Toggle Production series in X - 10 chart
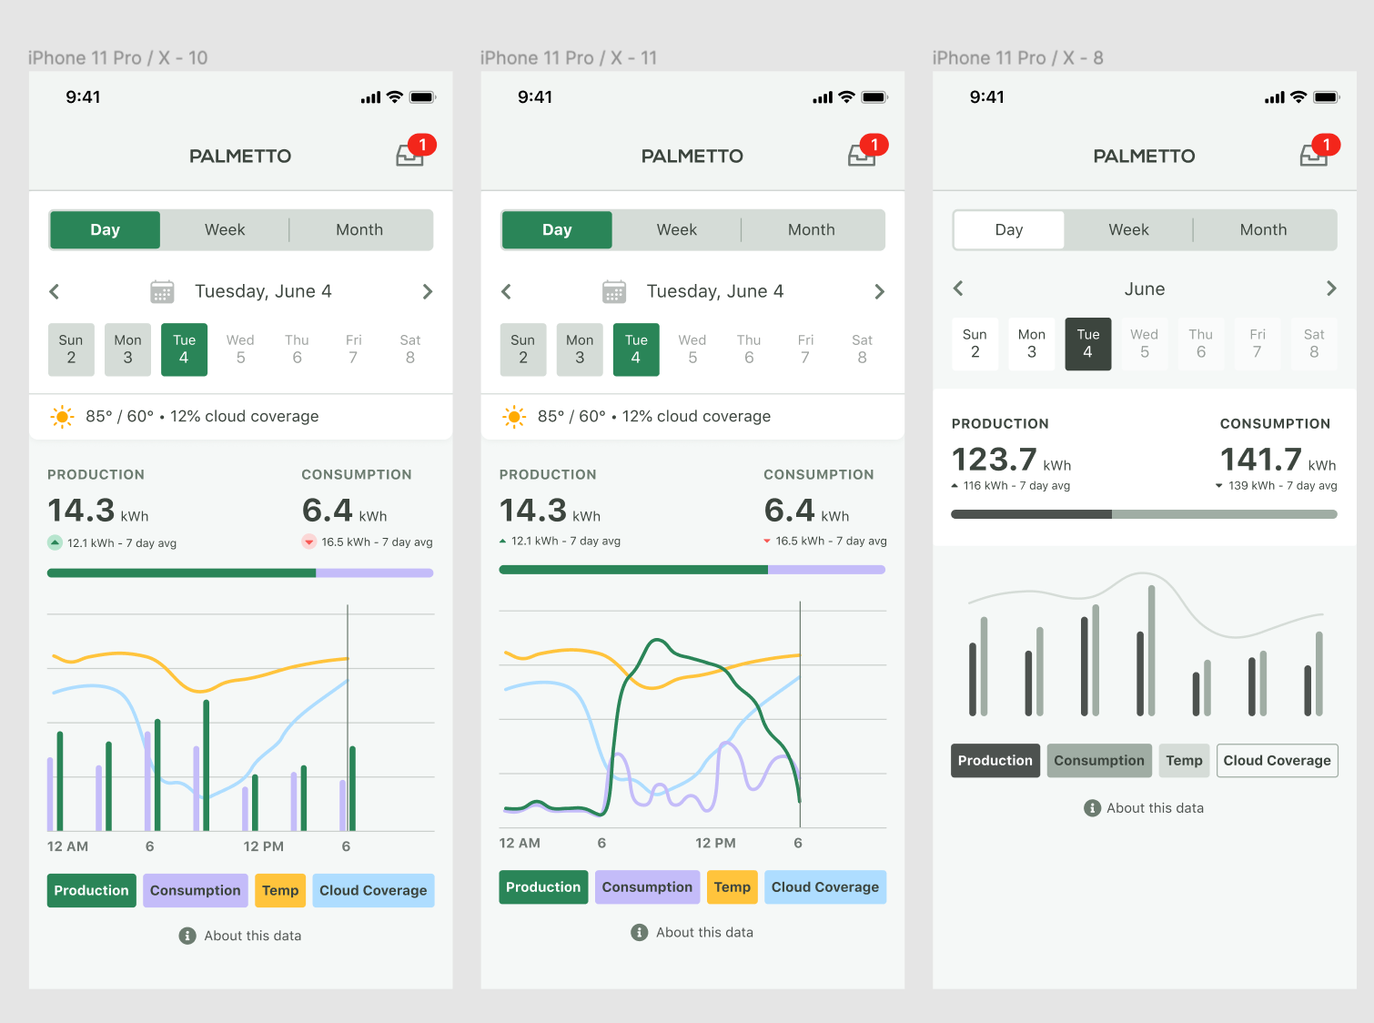Image resolution: width=1374 pixels, height=1023 pixels. tap(92, 890)
